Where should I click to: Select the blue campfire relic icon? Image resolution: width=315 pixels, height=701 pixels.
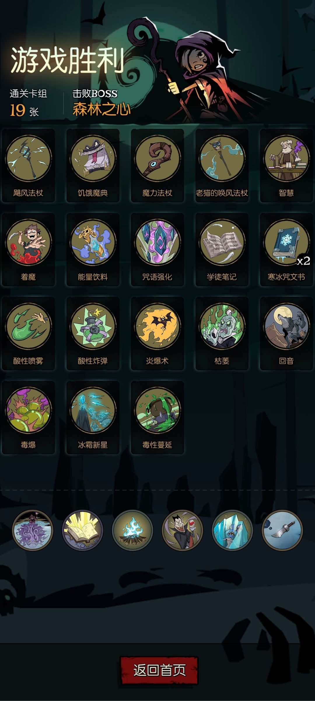132,530
